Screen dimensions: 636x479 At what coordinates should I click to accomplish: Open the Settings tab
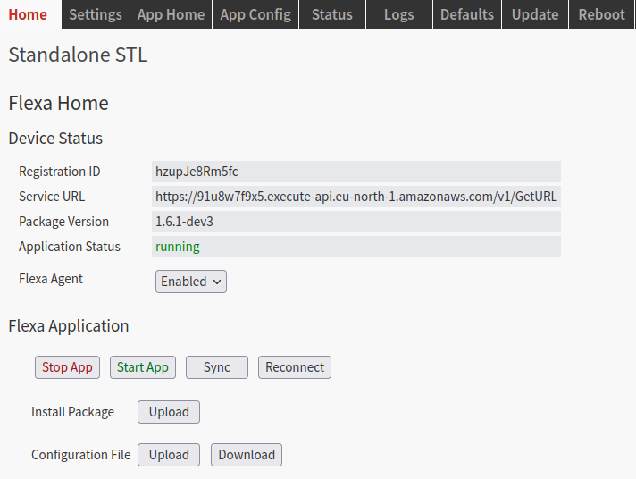(x=96, y=14)
